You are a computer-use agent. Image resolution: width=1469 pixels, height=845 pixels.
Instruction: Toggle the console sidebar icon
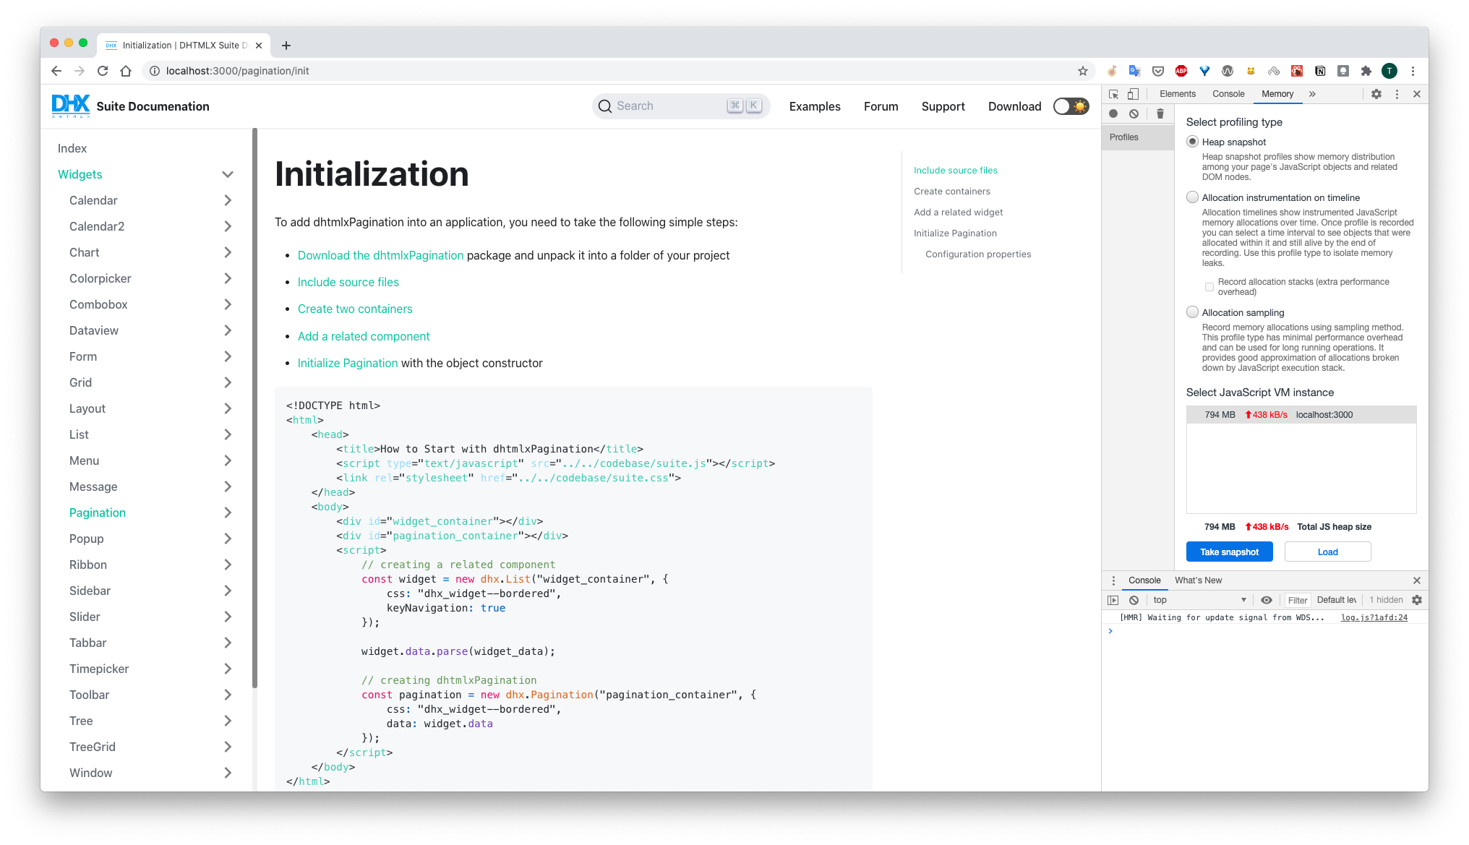(x=1113, y=600)
